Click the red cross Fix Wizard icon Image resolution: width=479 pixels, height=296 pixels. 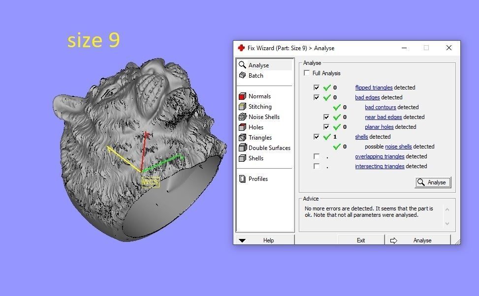click(241, 48)
